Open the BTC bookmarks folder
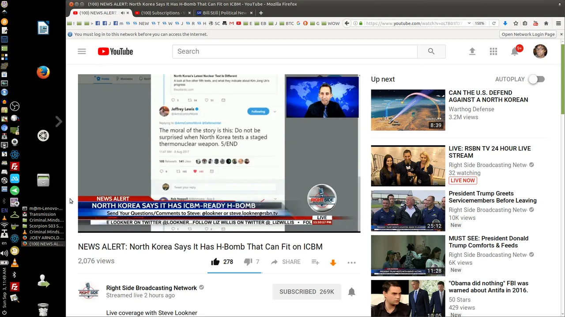 tap(286, 23)
